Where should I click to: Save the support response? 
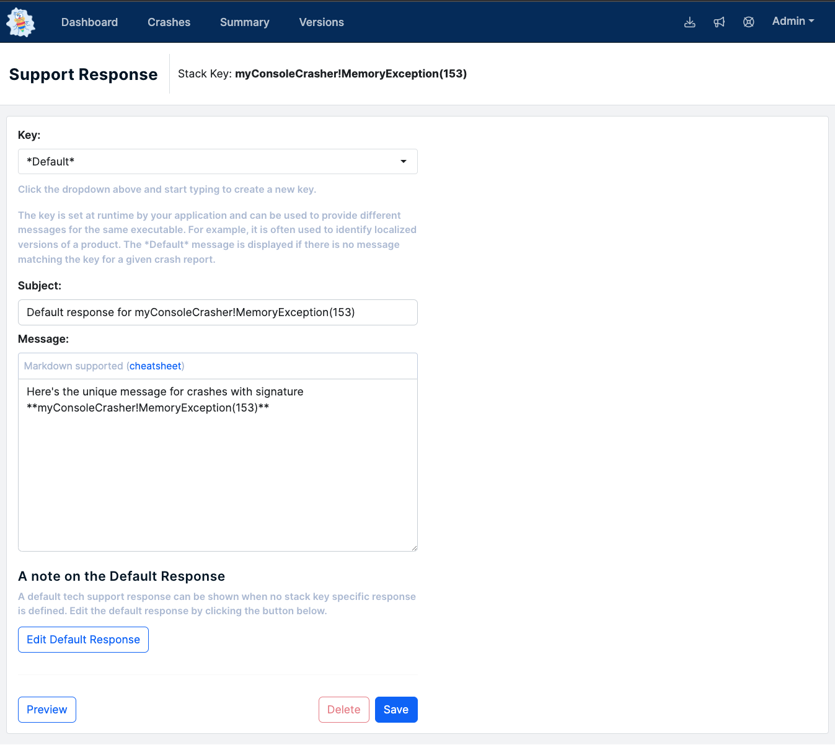tap(395, 710)
